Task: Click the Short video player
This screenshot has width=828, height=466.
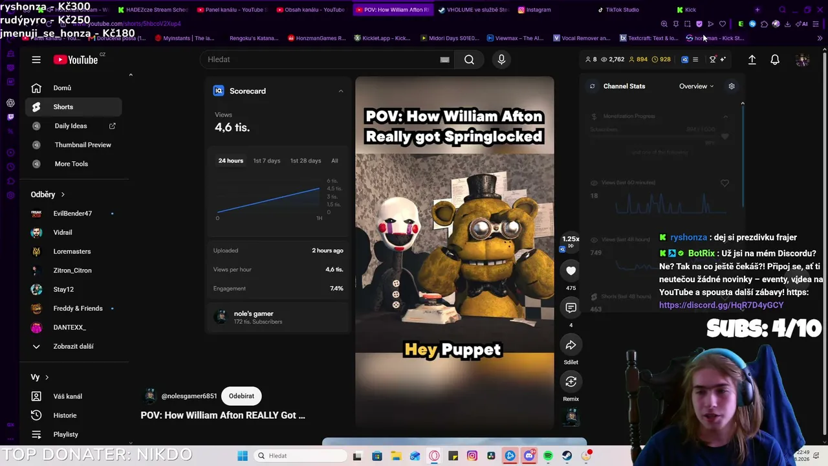Action: click(x=454, y=252)
